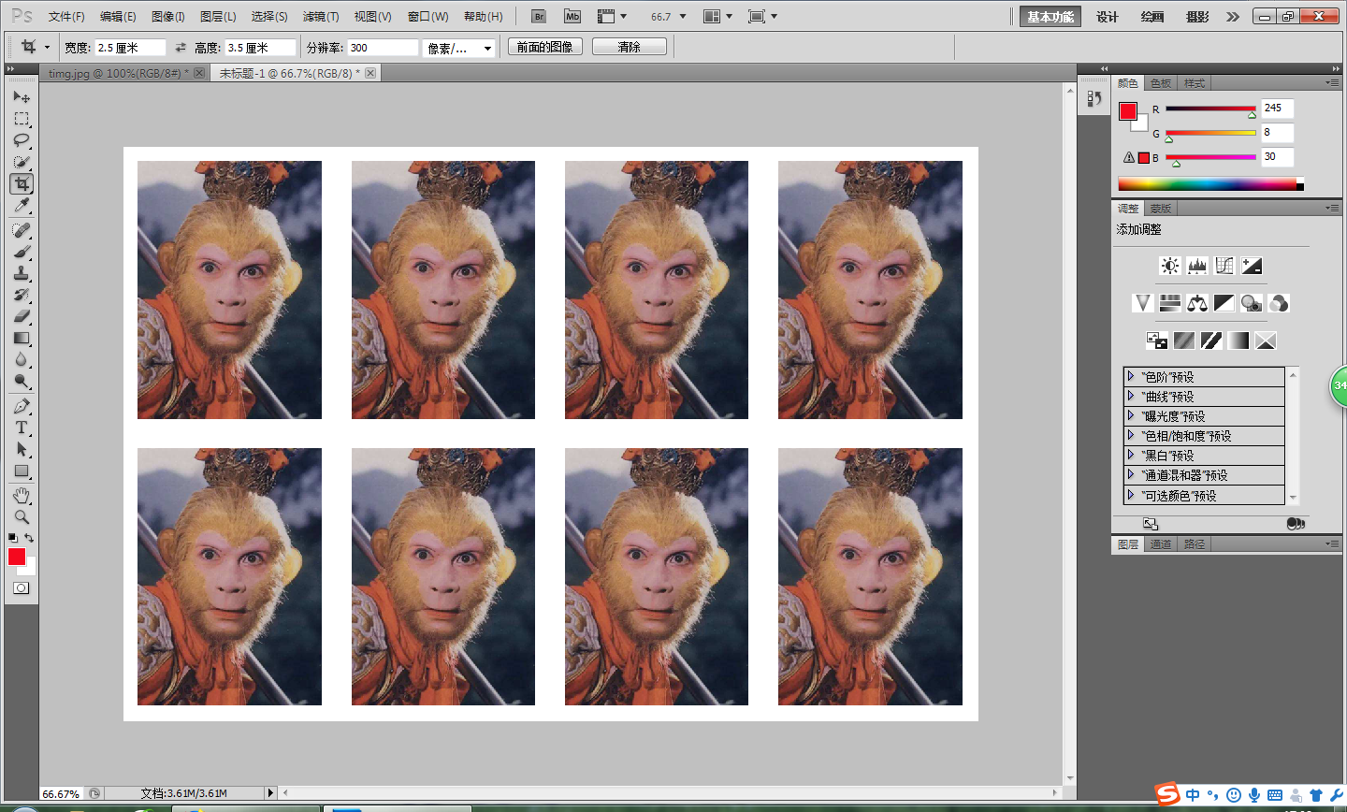
Task: Select the Lasso tool
Action: click(22, 140)
